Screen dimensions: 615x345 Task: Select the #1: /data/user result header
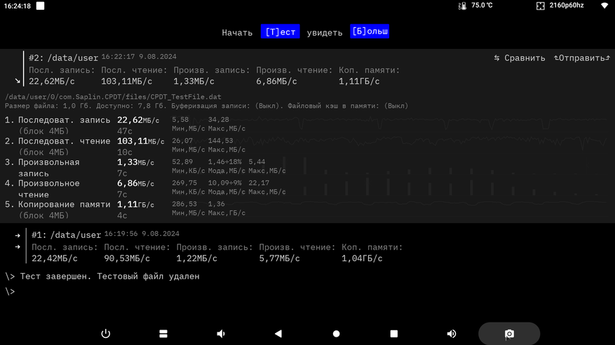tap(67, 235)
